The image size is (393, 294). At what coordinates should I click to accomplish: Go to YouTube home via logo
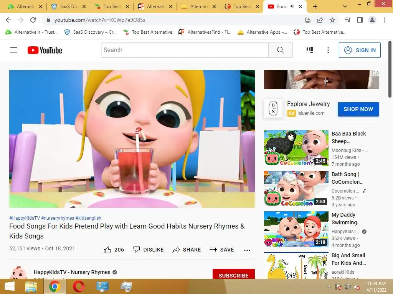tap(45, 50)
